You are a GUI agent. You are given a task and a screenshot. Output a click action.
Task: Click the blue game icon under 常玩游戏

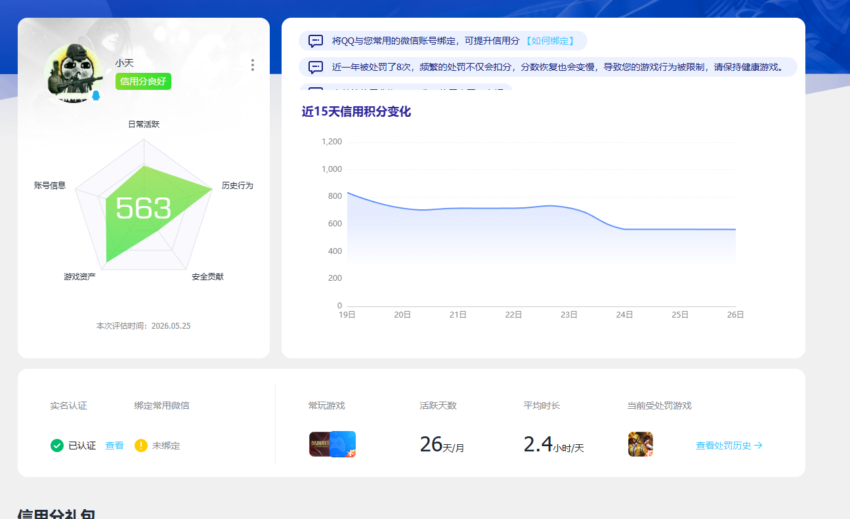[x=343, y=444]
